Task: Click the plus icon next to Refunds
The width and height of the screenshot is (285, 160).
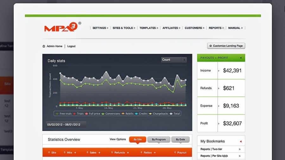Action: click(x=128, y=152)
